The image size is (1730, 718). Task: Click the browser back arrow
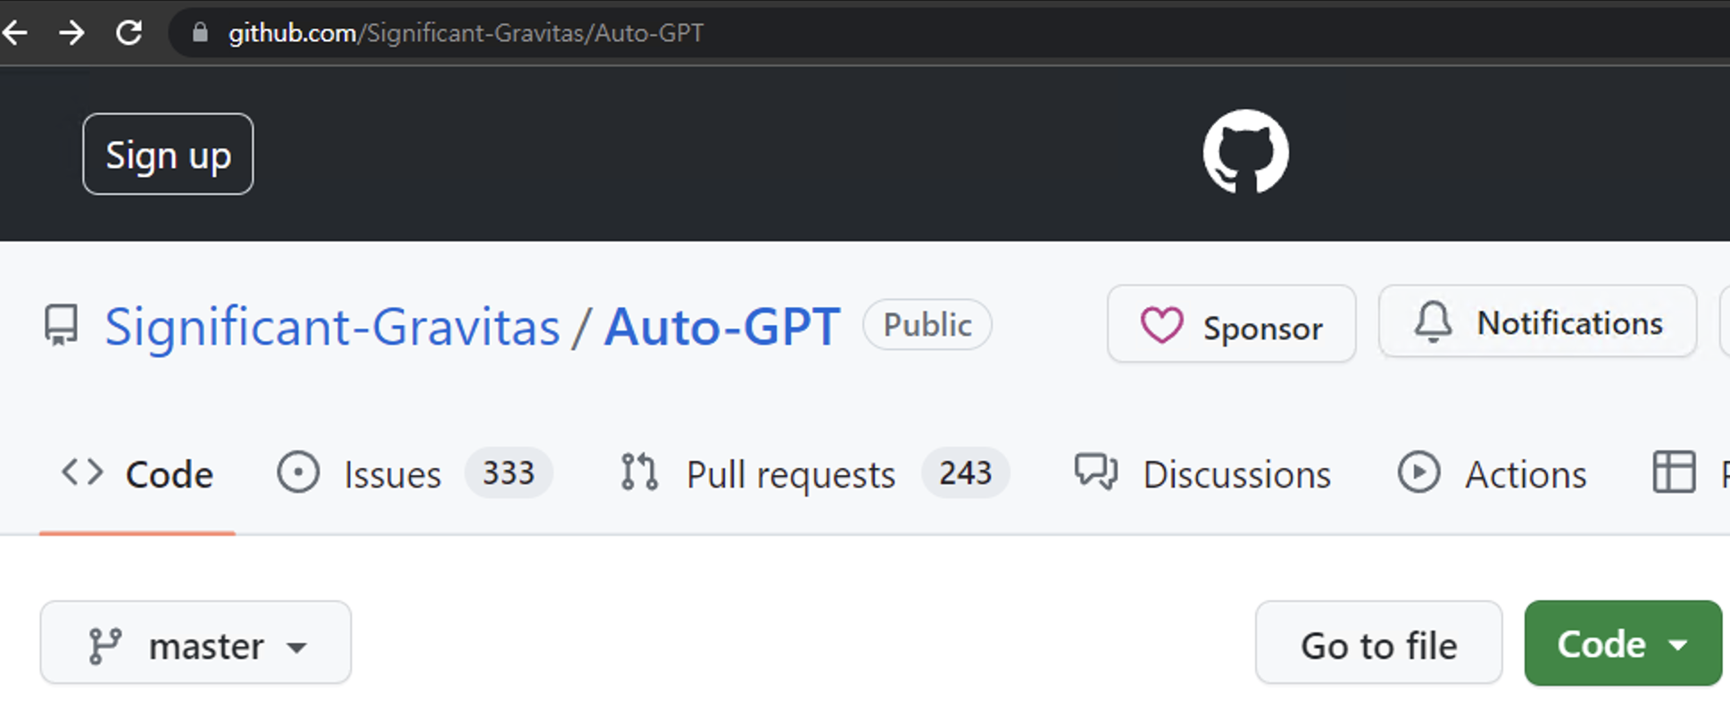tap(14, 34)
